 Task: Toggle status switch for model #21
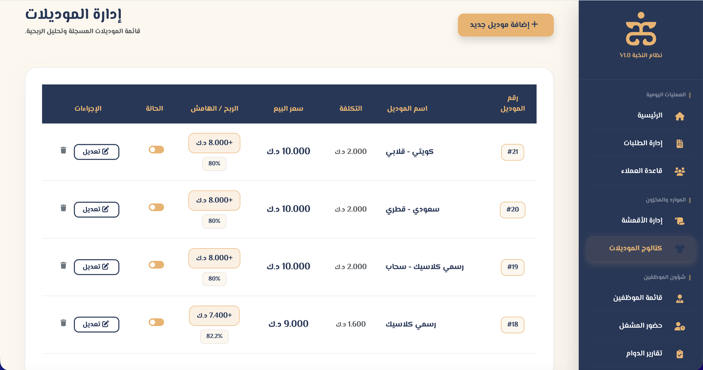point(156,150)
